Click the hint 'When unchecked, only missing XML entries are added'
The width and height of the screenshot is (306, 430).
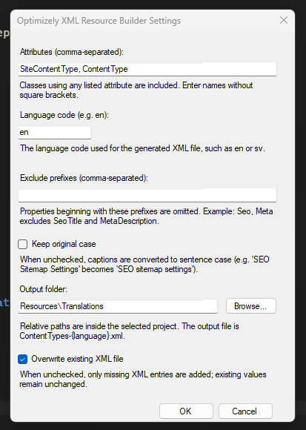tap(143, 380)
